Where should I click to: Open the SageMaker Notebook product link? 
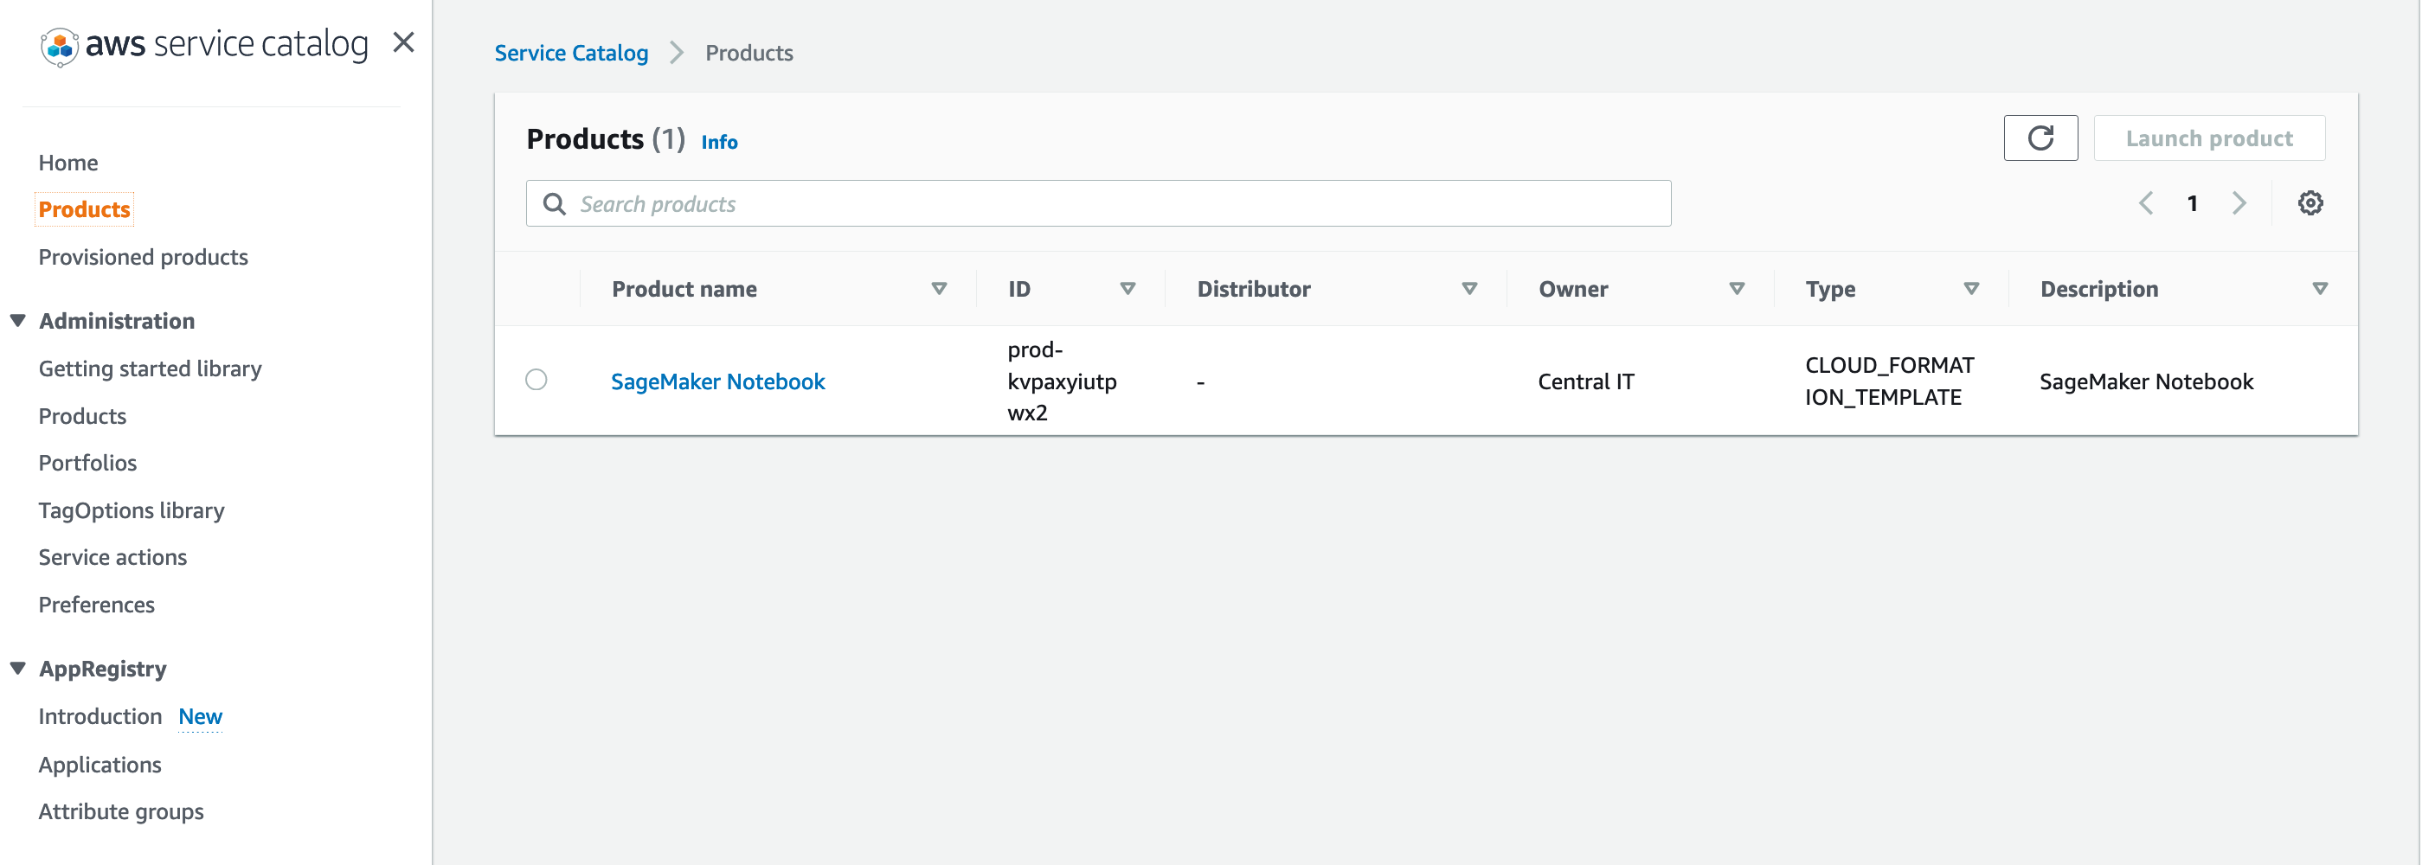(x=717, y=382)
